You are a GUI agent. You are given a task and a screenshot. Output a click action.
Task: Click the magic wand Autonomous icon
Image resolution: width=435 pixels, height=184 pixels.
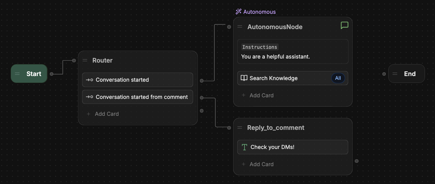pyautogui.click(x=238, y=12)
